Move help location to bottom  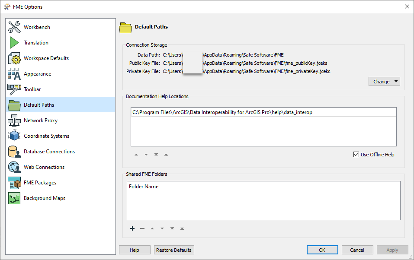click(x=166, y=155)
